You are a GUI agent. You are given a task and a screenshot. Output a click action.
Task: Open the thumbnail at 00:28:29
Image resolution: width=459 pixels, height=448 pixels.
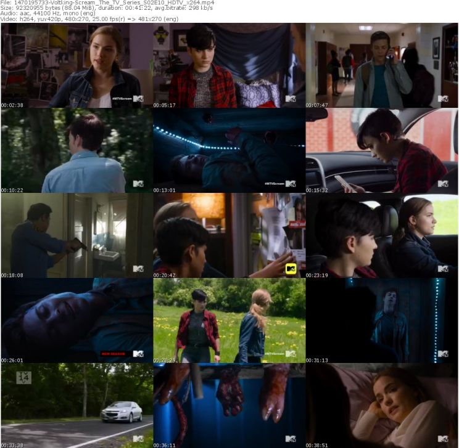229,320
